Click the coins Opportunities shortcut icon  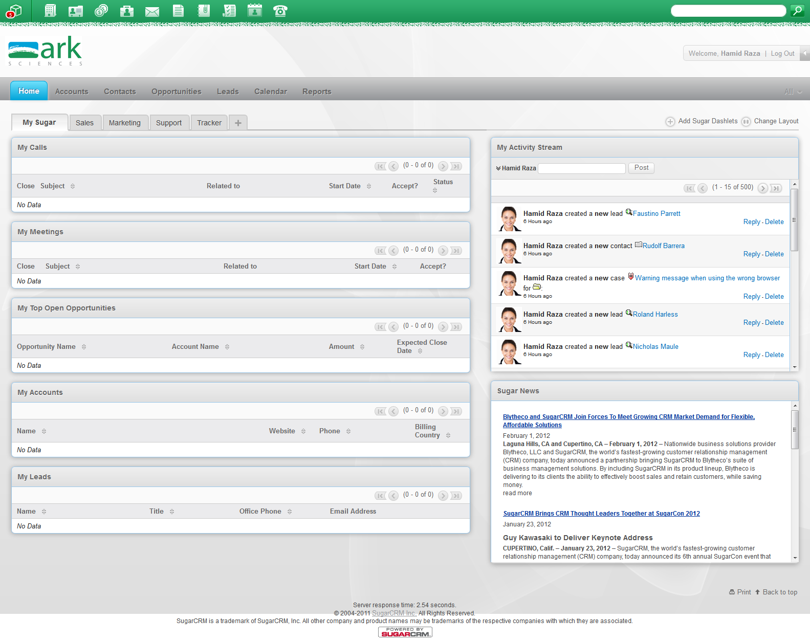pos(101,10)
